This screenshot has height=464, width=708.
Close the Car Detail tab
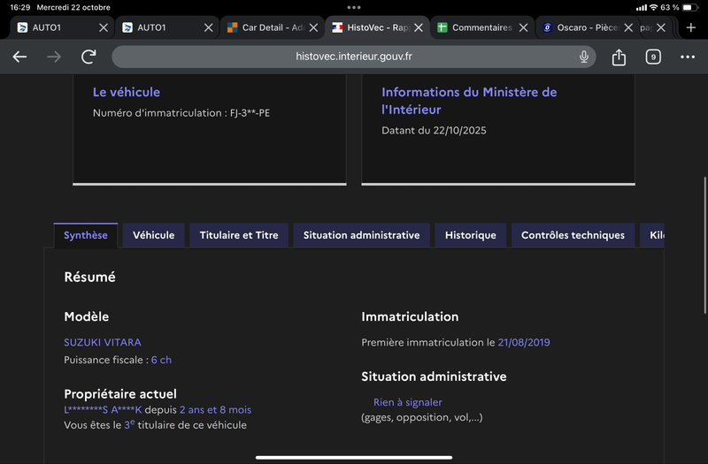coord(313,27)
